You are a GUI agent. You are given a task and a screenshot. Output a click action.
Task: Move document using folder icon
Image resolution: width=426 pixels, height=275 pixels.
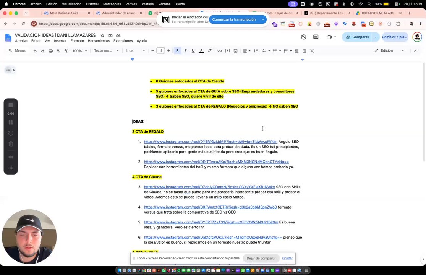(110, 35)
